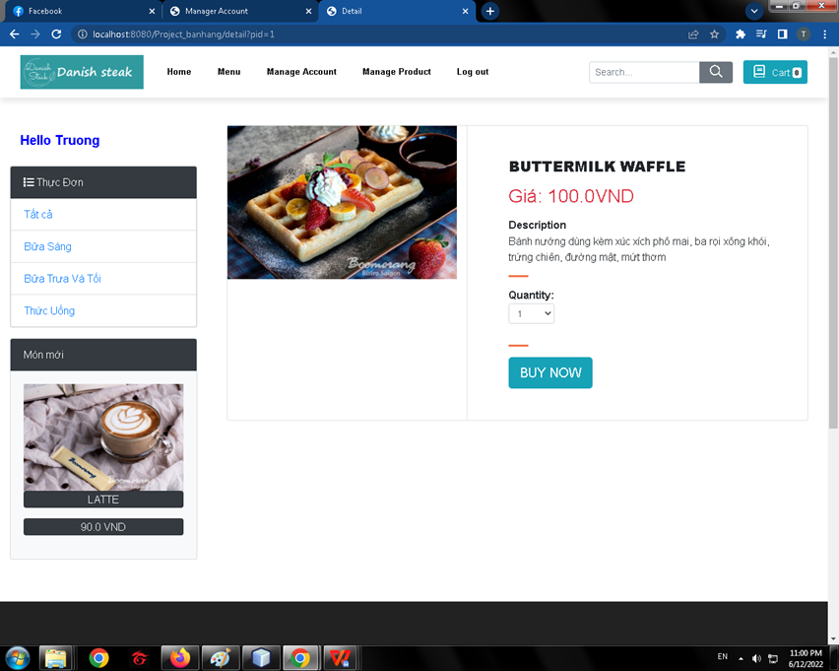Click the 90.0 VND price label
The width and height of the screenshot is (839, 671).
(103, 527)
